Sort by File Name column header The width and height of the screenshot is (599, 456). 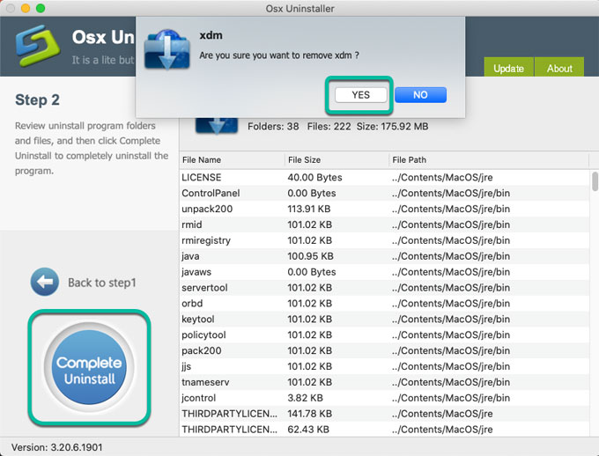coord(232,160)
